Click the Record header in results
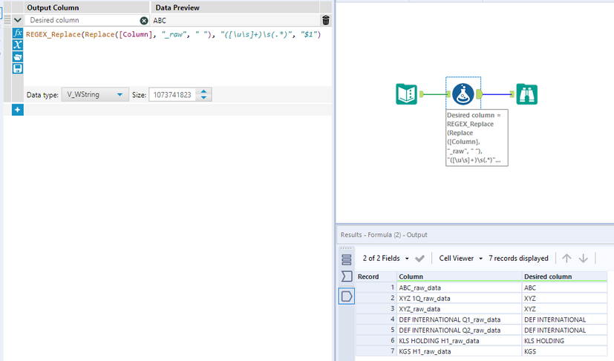 [x=376, y=276]
